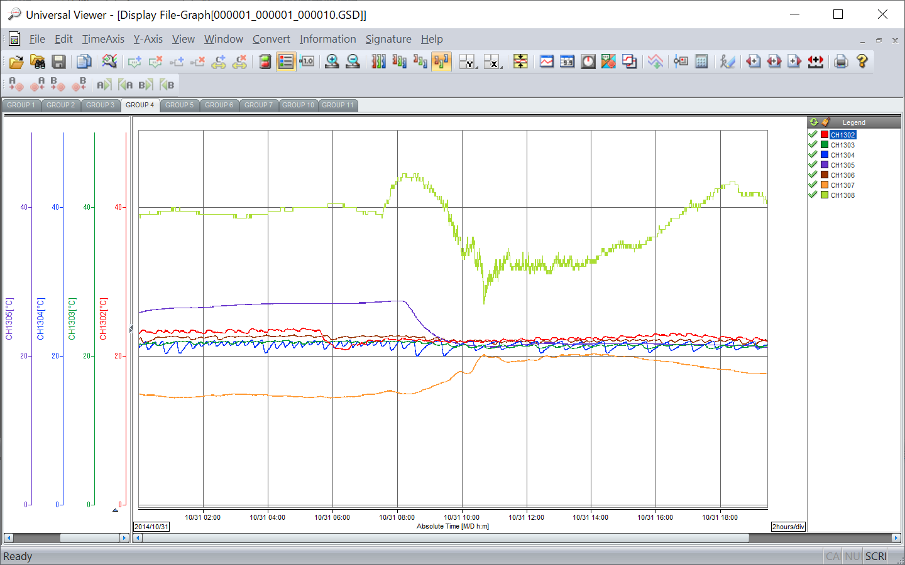Open the Y-axis split dropdown button
Screen dimensions: 905x565
pyautogui.click(x=468, y=62)
